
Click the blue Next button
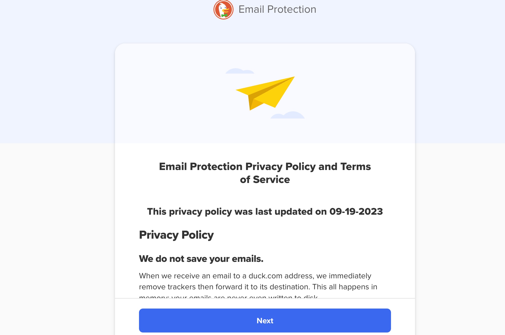pos(265,321)
